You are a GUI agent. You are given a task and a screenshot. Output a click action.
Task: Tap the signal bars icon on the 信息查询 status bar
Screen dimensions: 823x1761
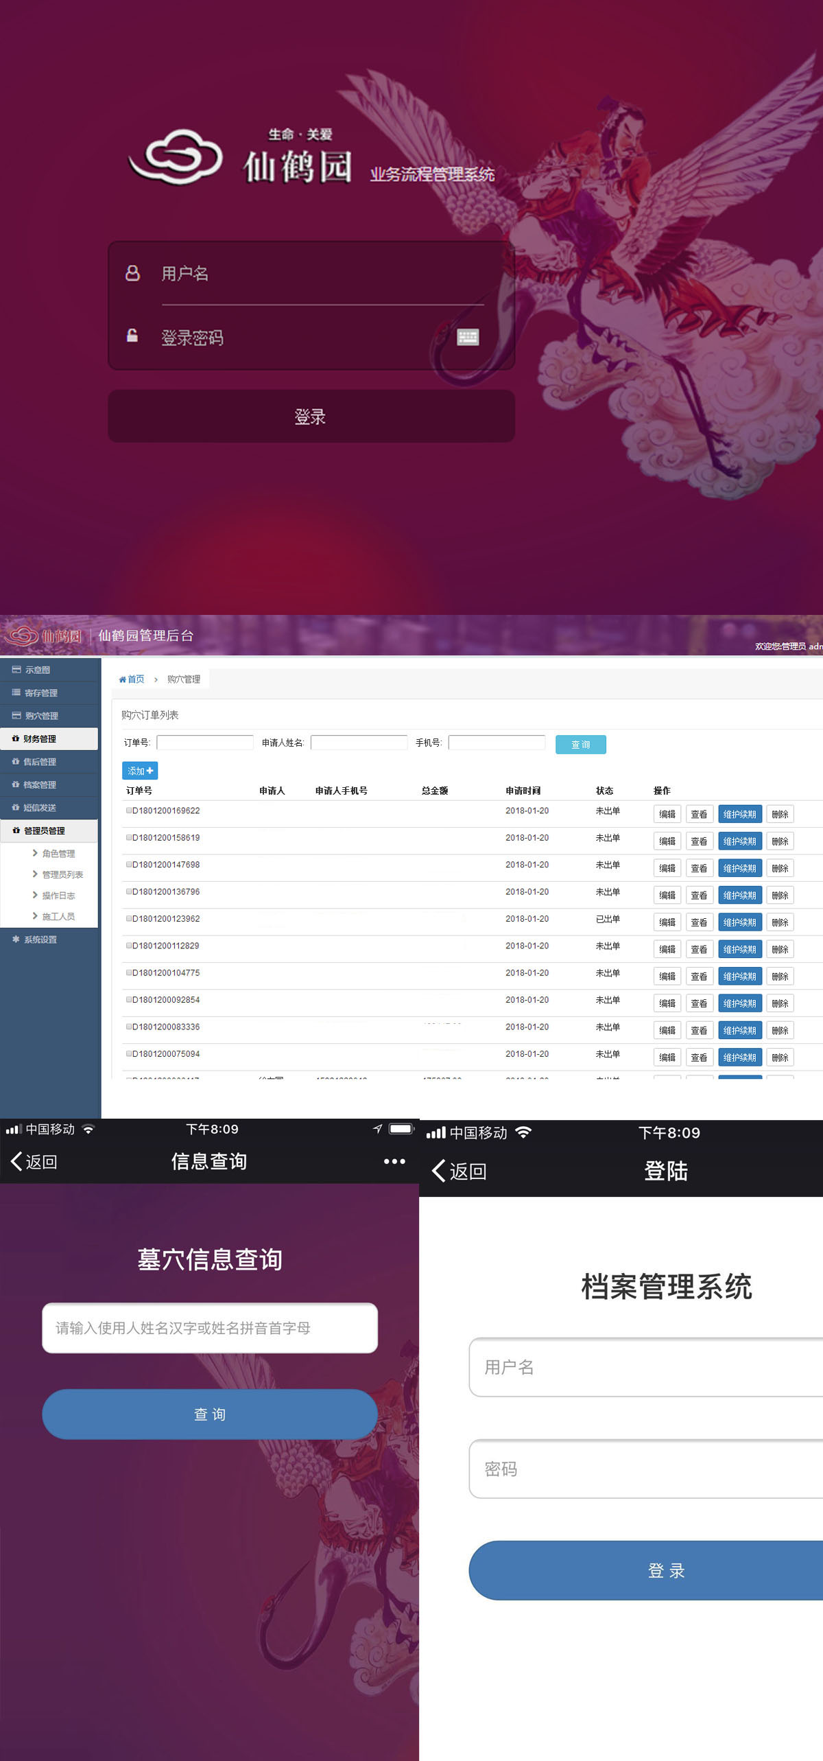pyautogui.click(x=13, y=1130)
